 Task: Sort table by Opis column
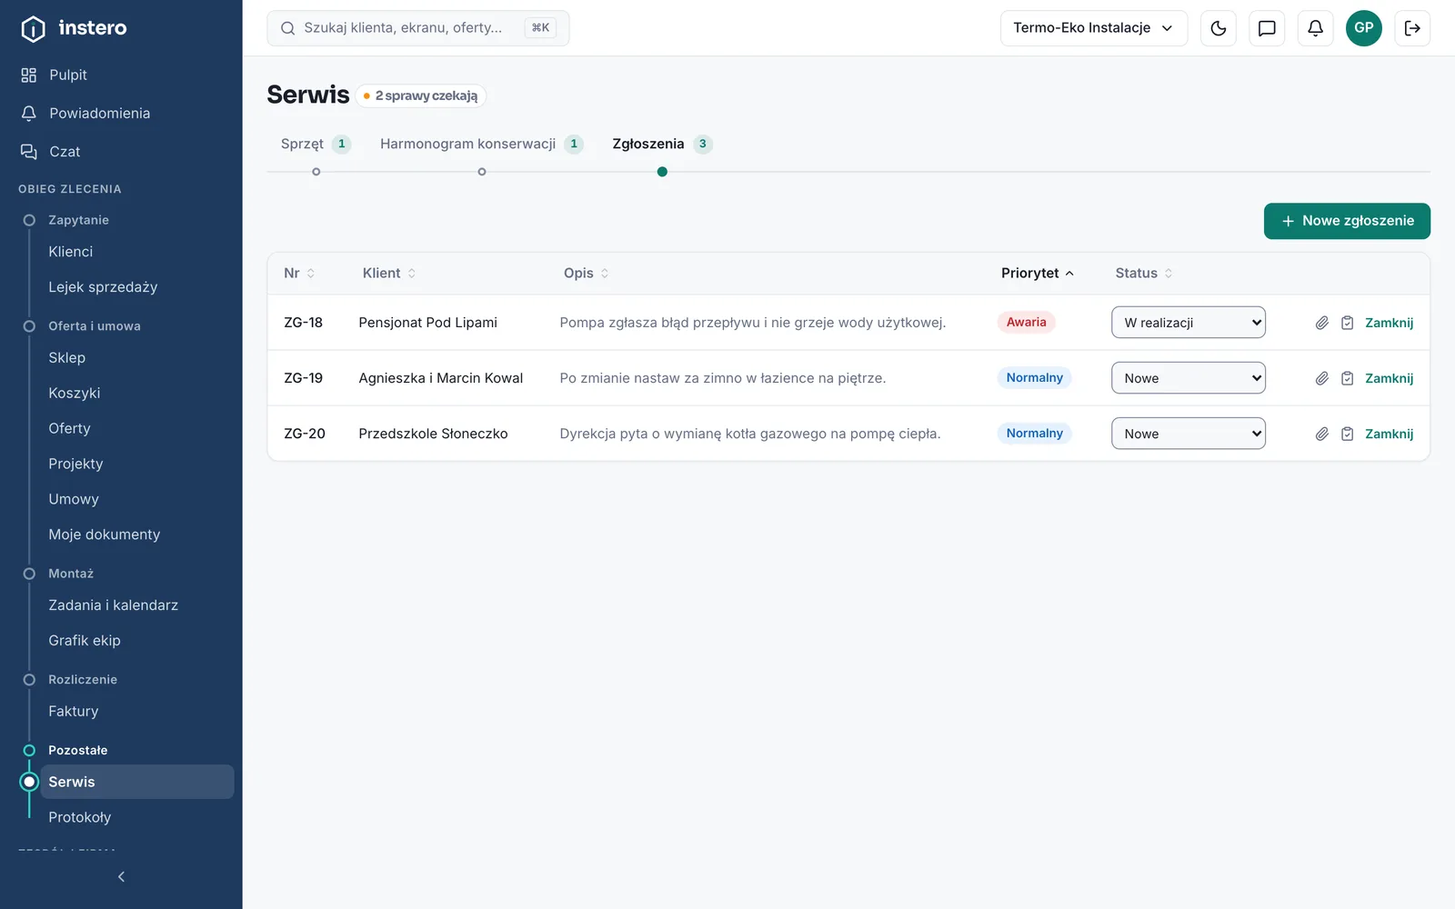pyautogui.click(x=587, y=273)
